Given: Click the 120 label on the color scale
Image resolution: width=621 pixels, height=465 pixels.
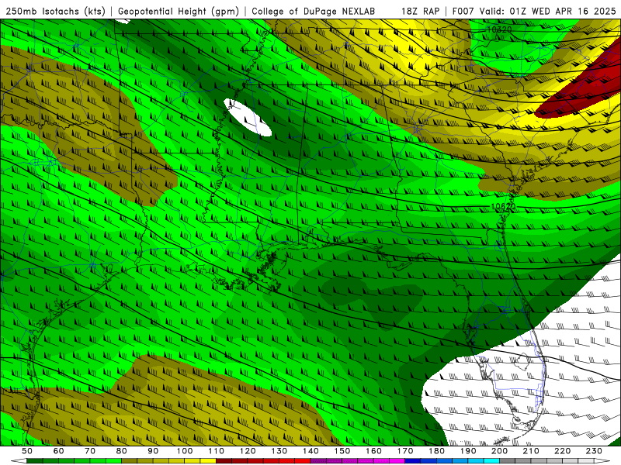Looking at the screenshot, I should tap(248, 451).
